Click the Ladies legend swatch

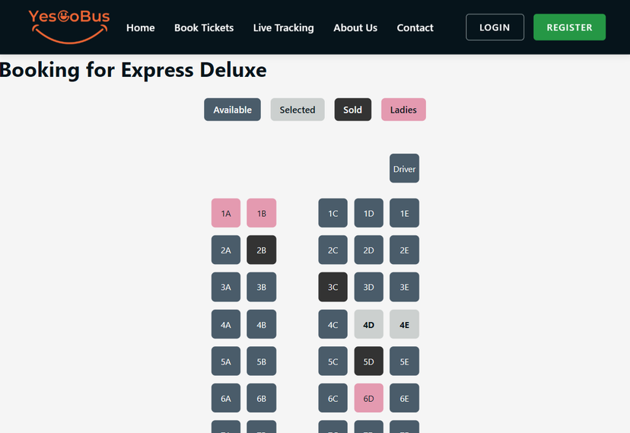tap(403, 110)
